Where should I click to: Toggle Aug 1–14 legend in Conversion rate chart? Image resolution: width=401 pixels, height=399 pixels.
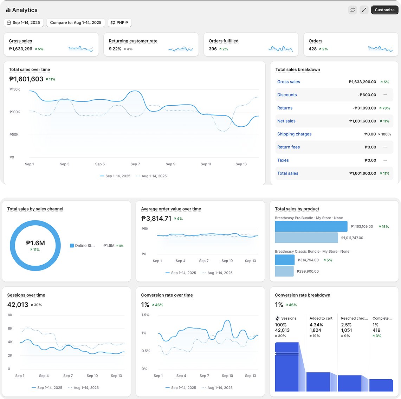(217, 388)
